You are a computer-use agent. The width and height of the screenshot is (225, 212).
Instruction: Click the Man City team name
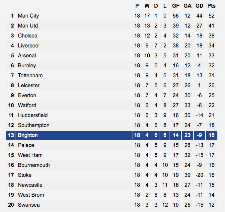point(28,16)
